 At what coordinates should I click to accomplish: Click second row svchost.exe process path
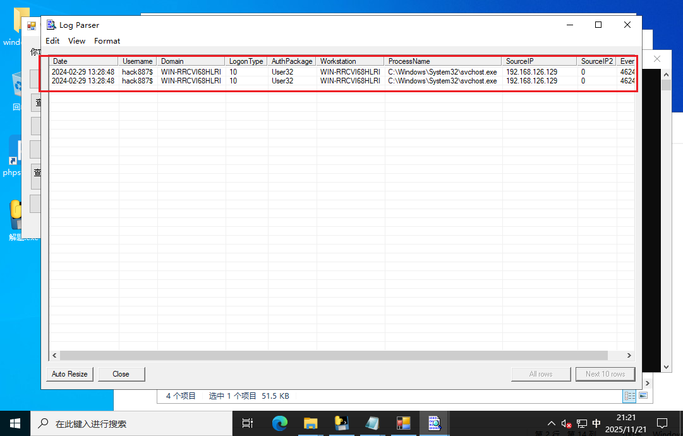point(442,81)
